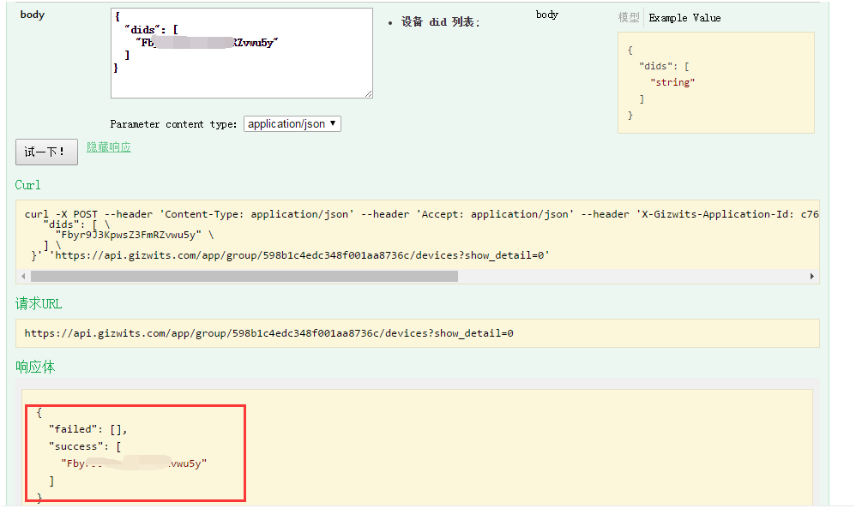Viewport: 856px width, 508px height.
Task: Hide the response via 隐藏响应 link
Action: pos(108,147)
